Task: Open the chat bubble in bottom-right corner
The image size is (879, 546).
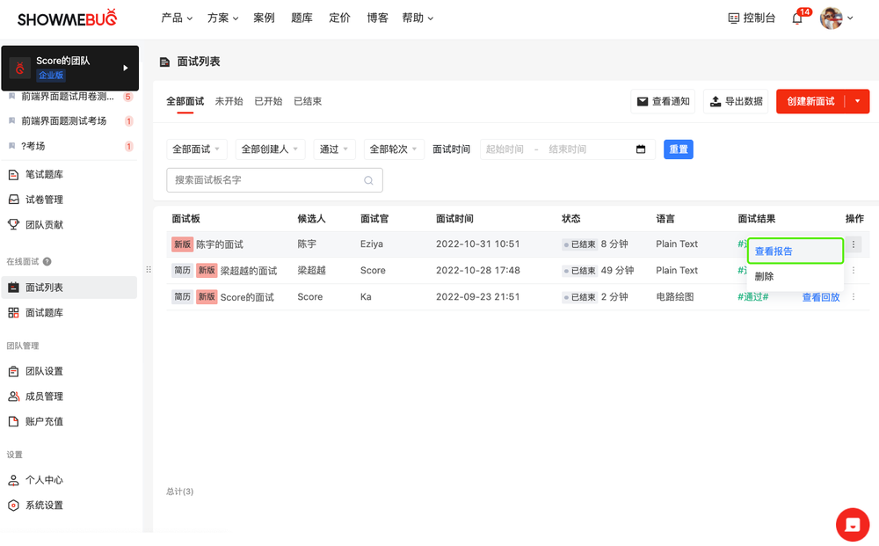Action: click(x=852, y=524)
